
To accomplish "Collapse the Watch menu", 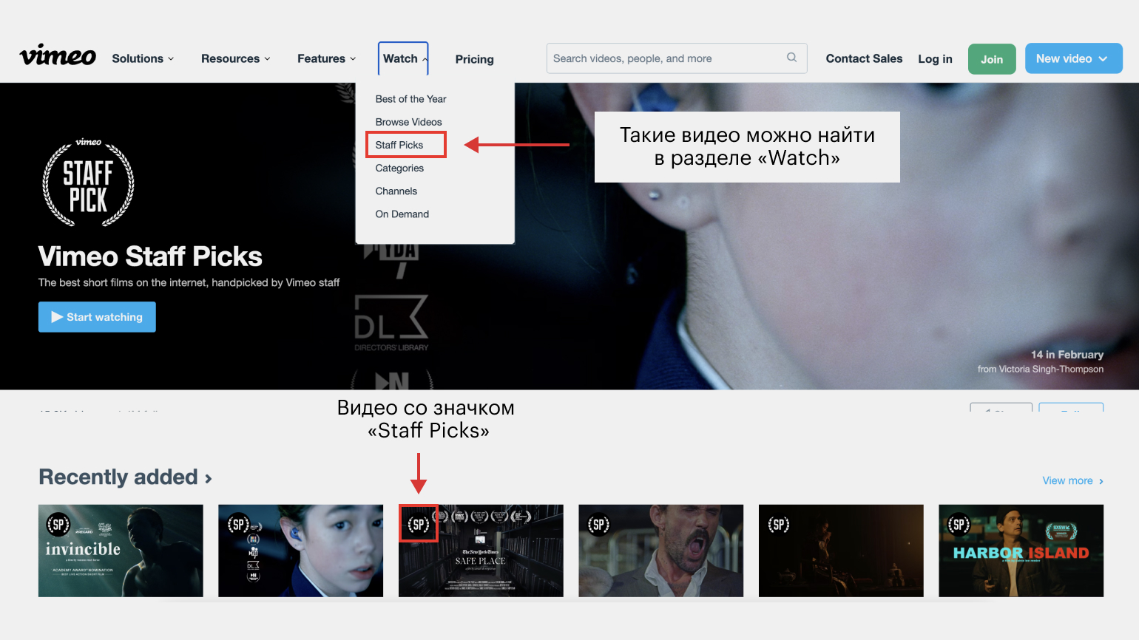I will (403, 58).
